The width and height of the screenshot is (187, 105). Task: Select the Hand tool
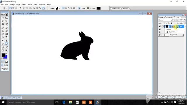(x=3, y=50)
